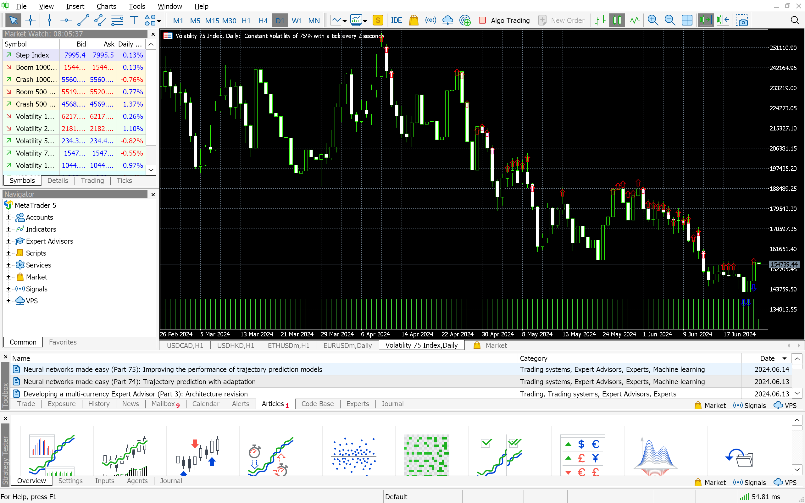
Task: Expand the Scripts tree node
Action: [9, 253]
